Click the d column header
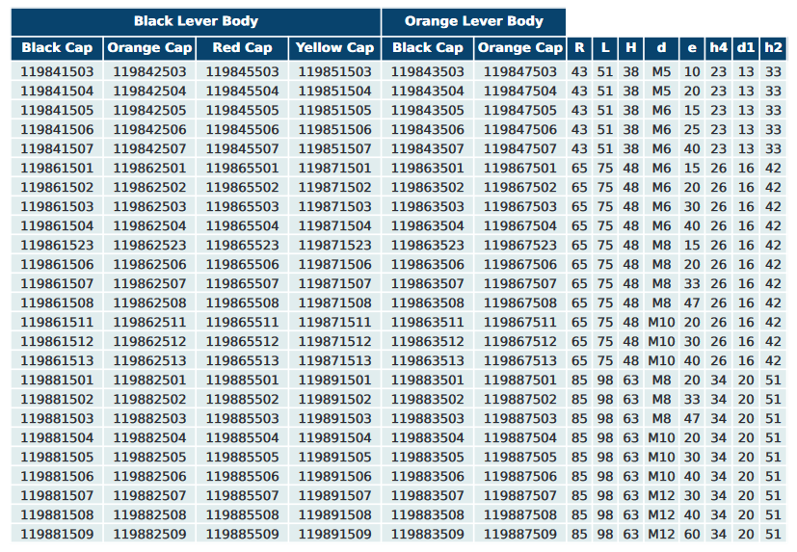 (x=661, y=48)
